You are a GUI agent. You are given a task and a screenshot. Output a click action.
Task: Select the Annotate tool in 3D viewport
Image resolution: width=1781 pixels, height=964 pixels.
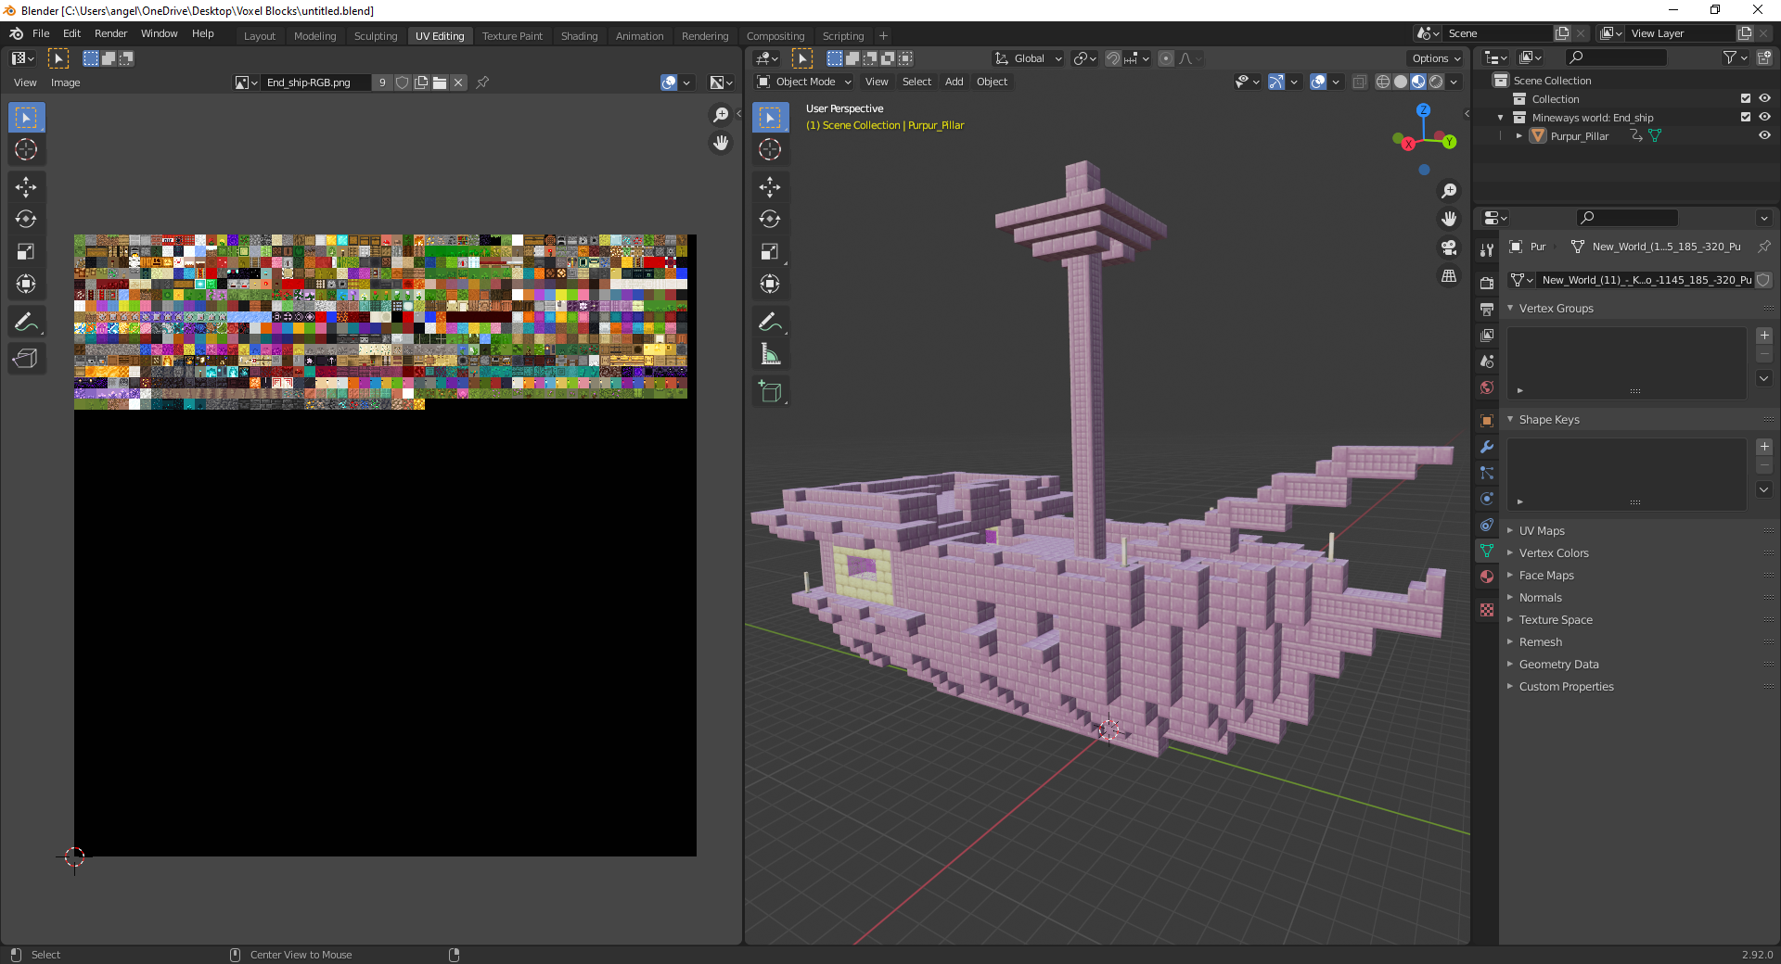(x=770, y=322)
